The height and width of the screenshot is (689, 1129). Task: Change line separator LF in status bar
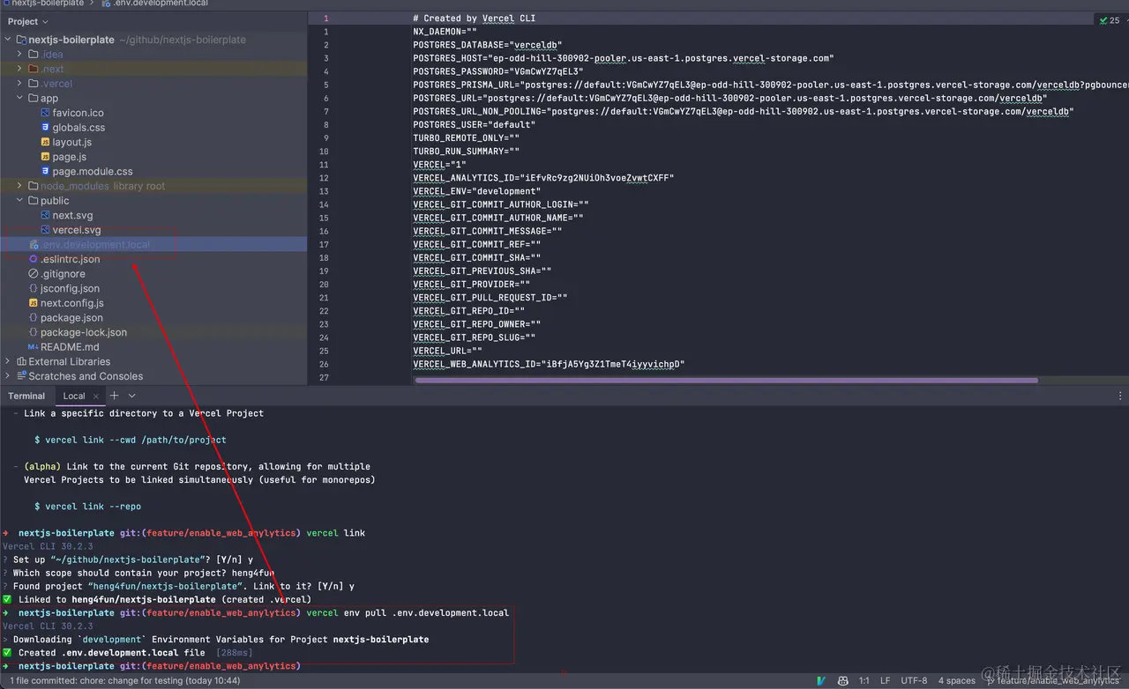click(x=886, y=680)
